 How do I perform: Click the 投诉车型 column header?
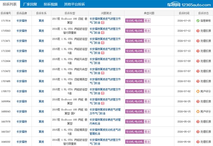[70, 13]
